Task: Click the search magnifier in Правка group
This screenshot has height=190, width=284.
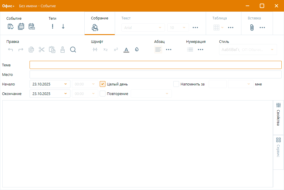Action: [73, 50]
